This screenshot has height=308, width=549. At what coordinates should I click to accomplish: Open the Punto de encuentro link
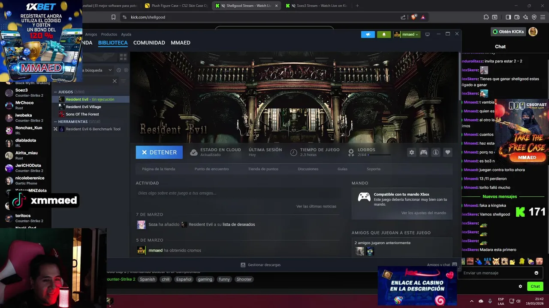click(211, 169)
